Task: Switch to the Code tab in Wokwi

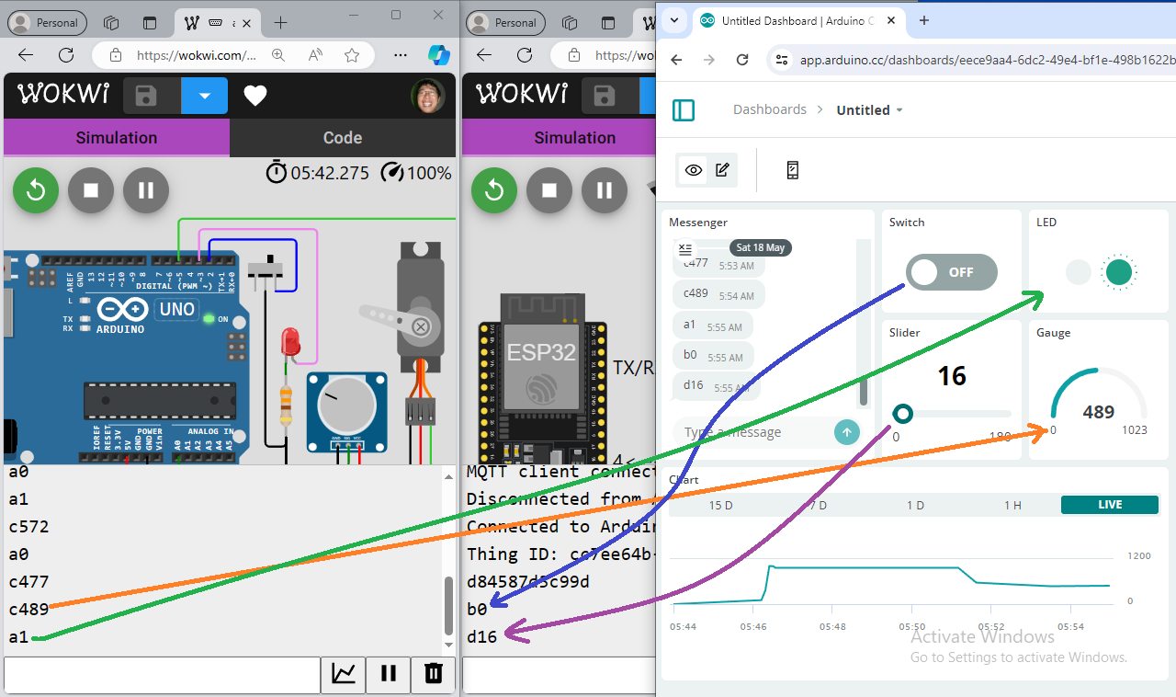Action: [343, 138]
